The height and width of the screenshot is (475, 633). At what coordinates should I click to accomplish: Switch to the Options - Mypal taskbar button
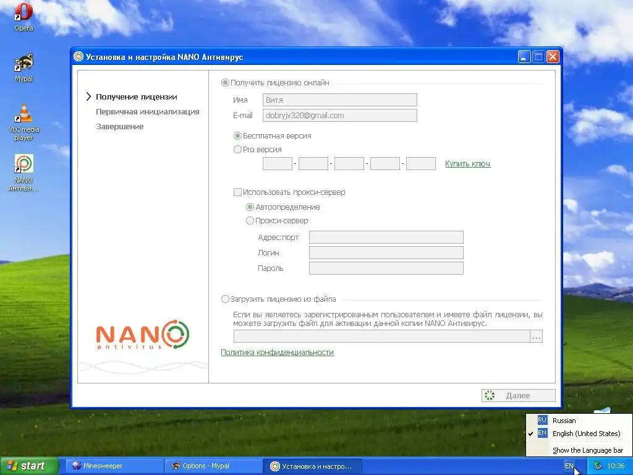click(213, 466)
